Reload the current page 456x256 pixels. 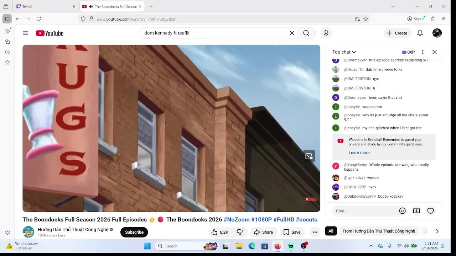(39, 19)
